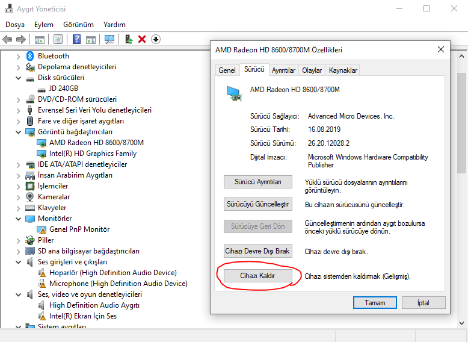Collapse Ses, video ve oyun denetleyicileri category

click(18, 294)
